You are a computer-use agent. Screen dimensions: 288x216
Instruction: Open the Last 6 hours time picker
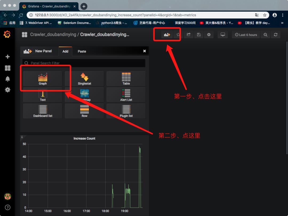[x=246, y=35]
